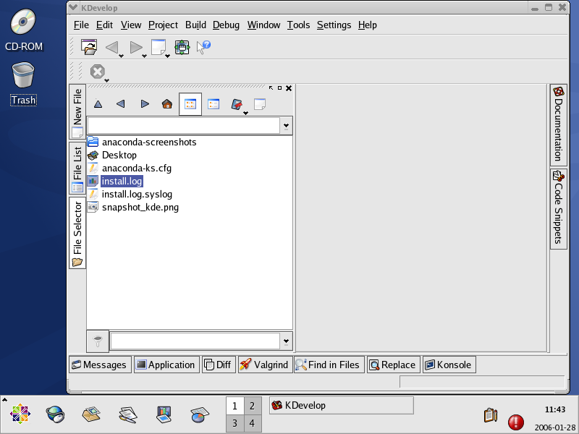Toggle the file name filter button

98,340
